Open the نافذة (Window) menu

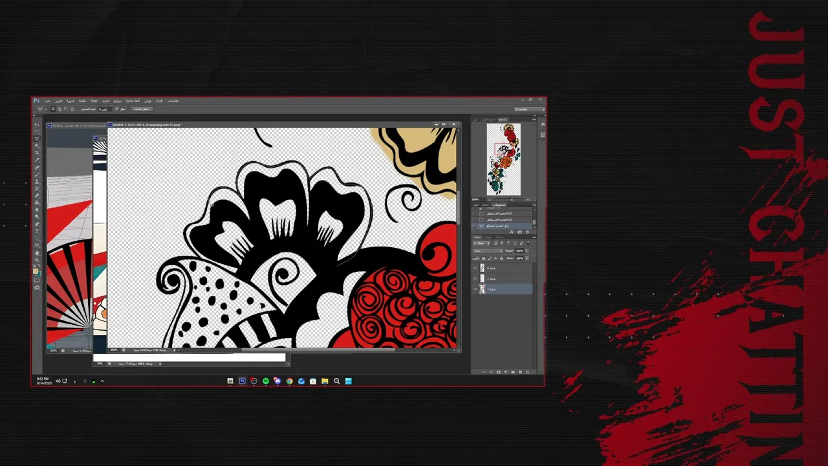[x=160, y=101]
